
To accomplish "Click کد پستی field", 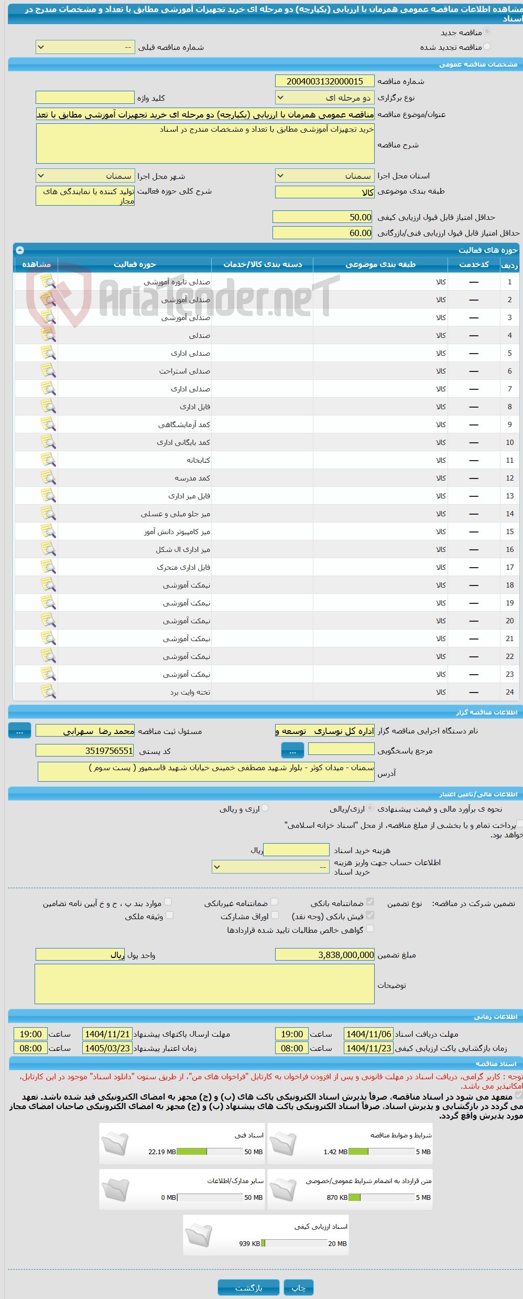I will 85,751.
